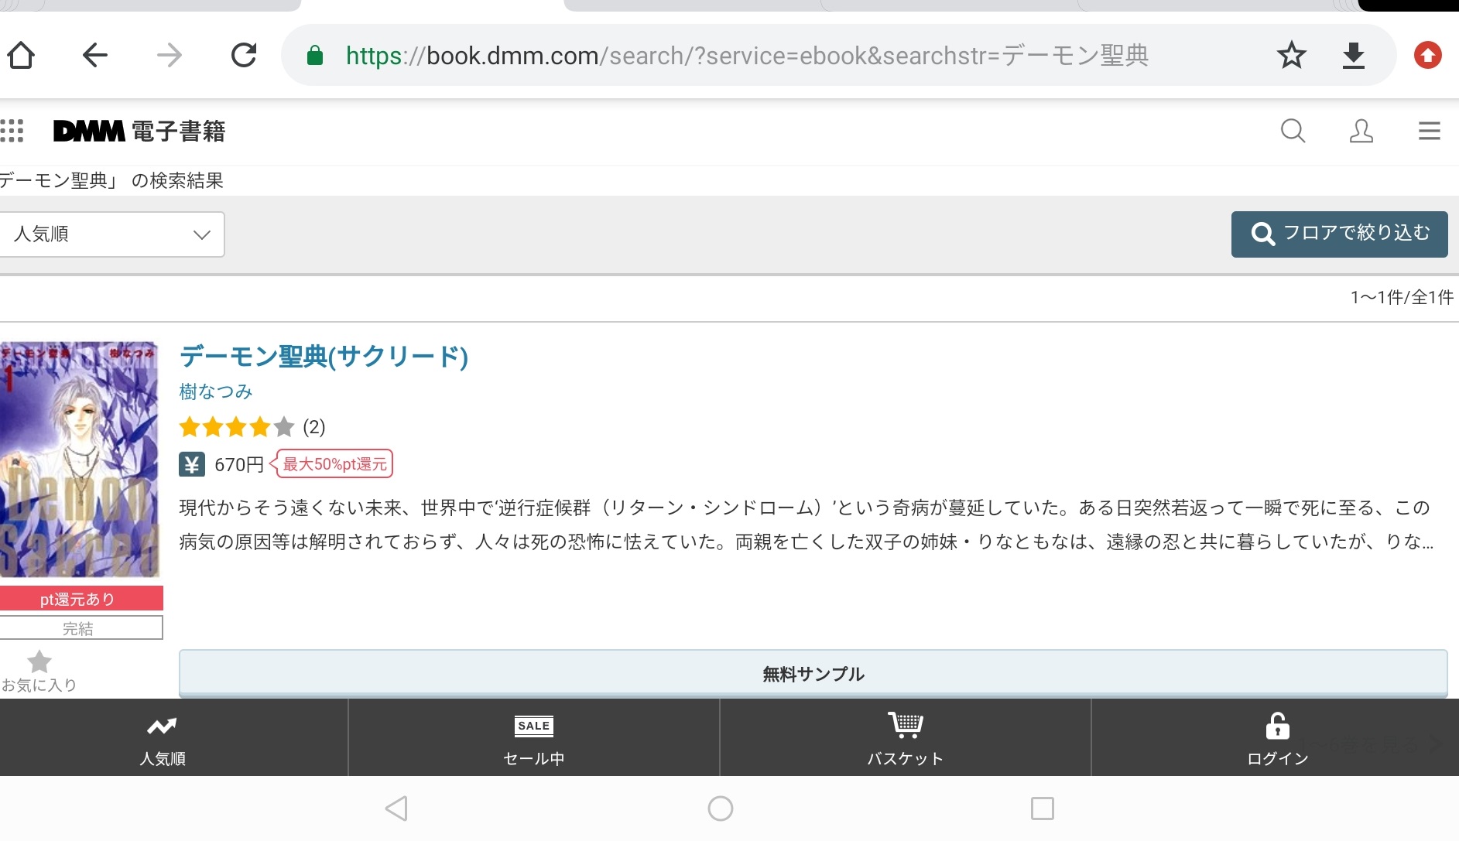Open the バスケット tab in the bottom bar
The width and height of the screenshot is (1459, 841).
point(905,738)
